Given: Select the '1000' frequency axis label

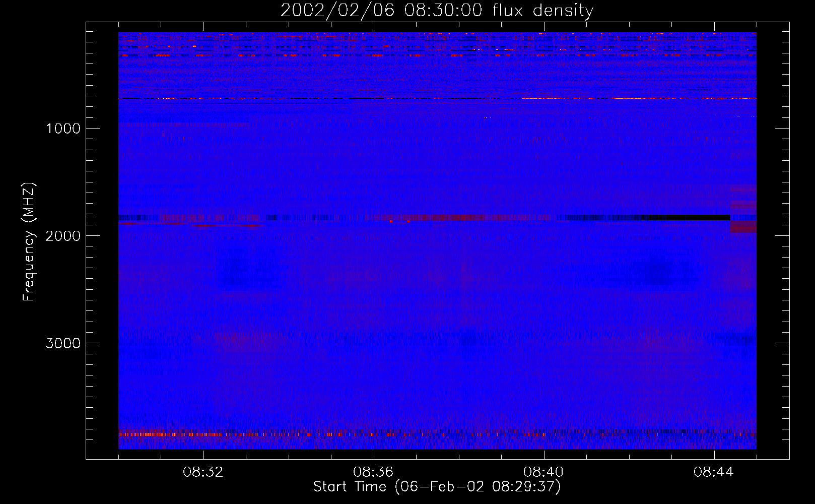Looking at the screenshot, I should (63, 129).
